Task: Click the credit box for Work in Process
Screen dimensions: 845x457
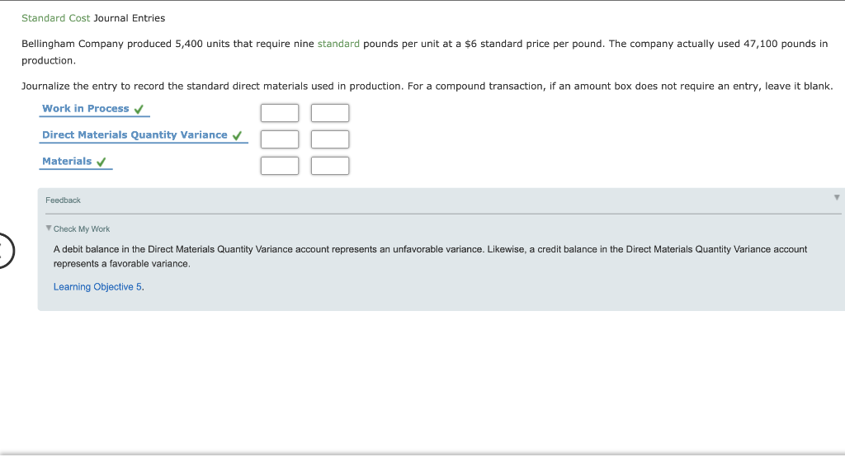Action: click(330, 113)
